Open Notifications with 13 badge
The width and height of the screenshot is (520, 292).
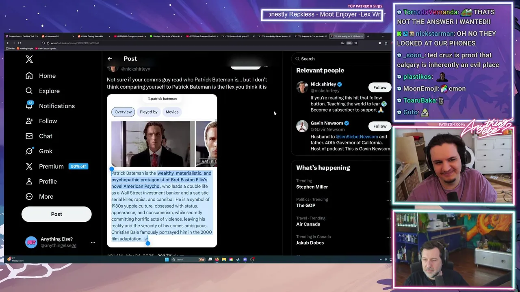50,106
